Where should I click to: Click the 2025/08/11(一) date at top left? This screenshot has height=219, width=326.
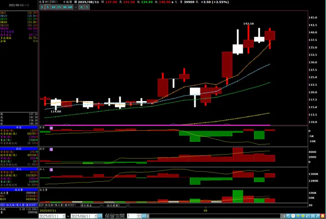click(19, 5)
